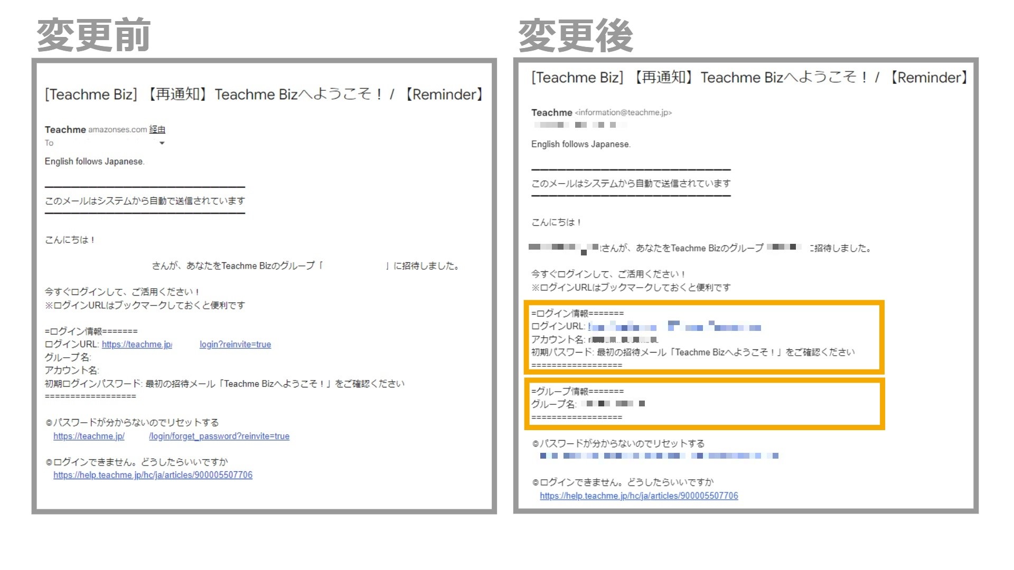Screen dimensions: 1014x570
Task: Open the teachme.jp login URL link
Action: coord(137,345)
